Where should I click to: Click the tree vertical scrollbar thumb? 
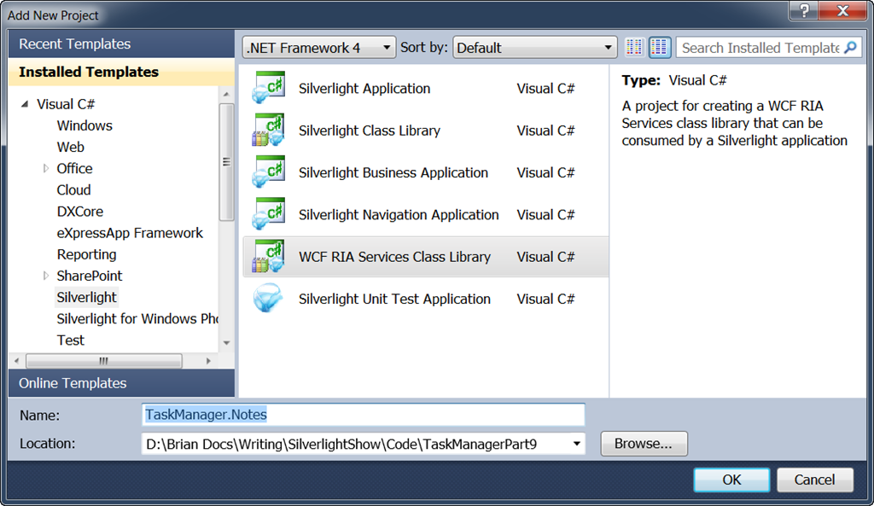[226, 162]
